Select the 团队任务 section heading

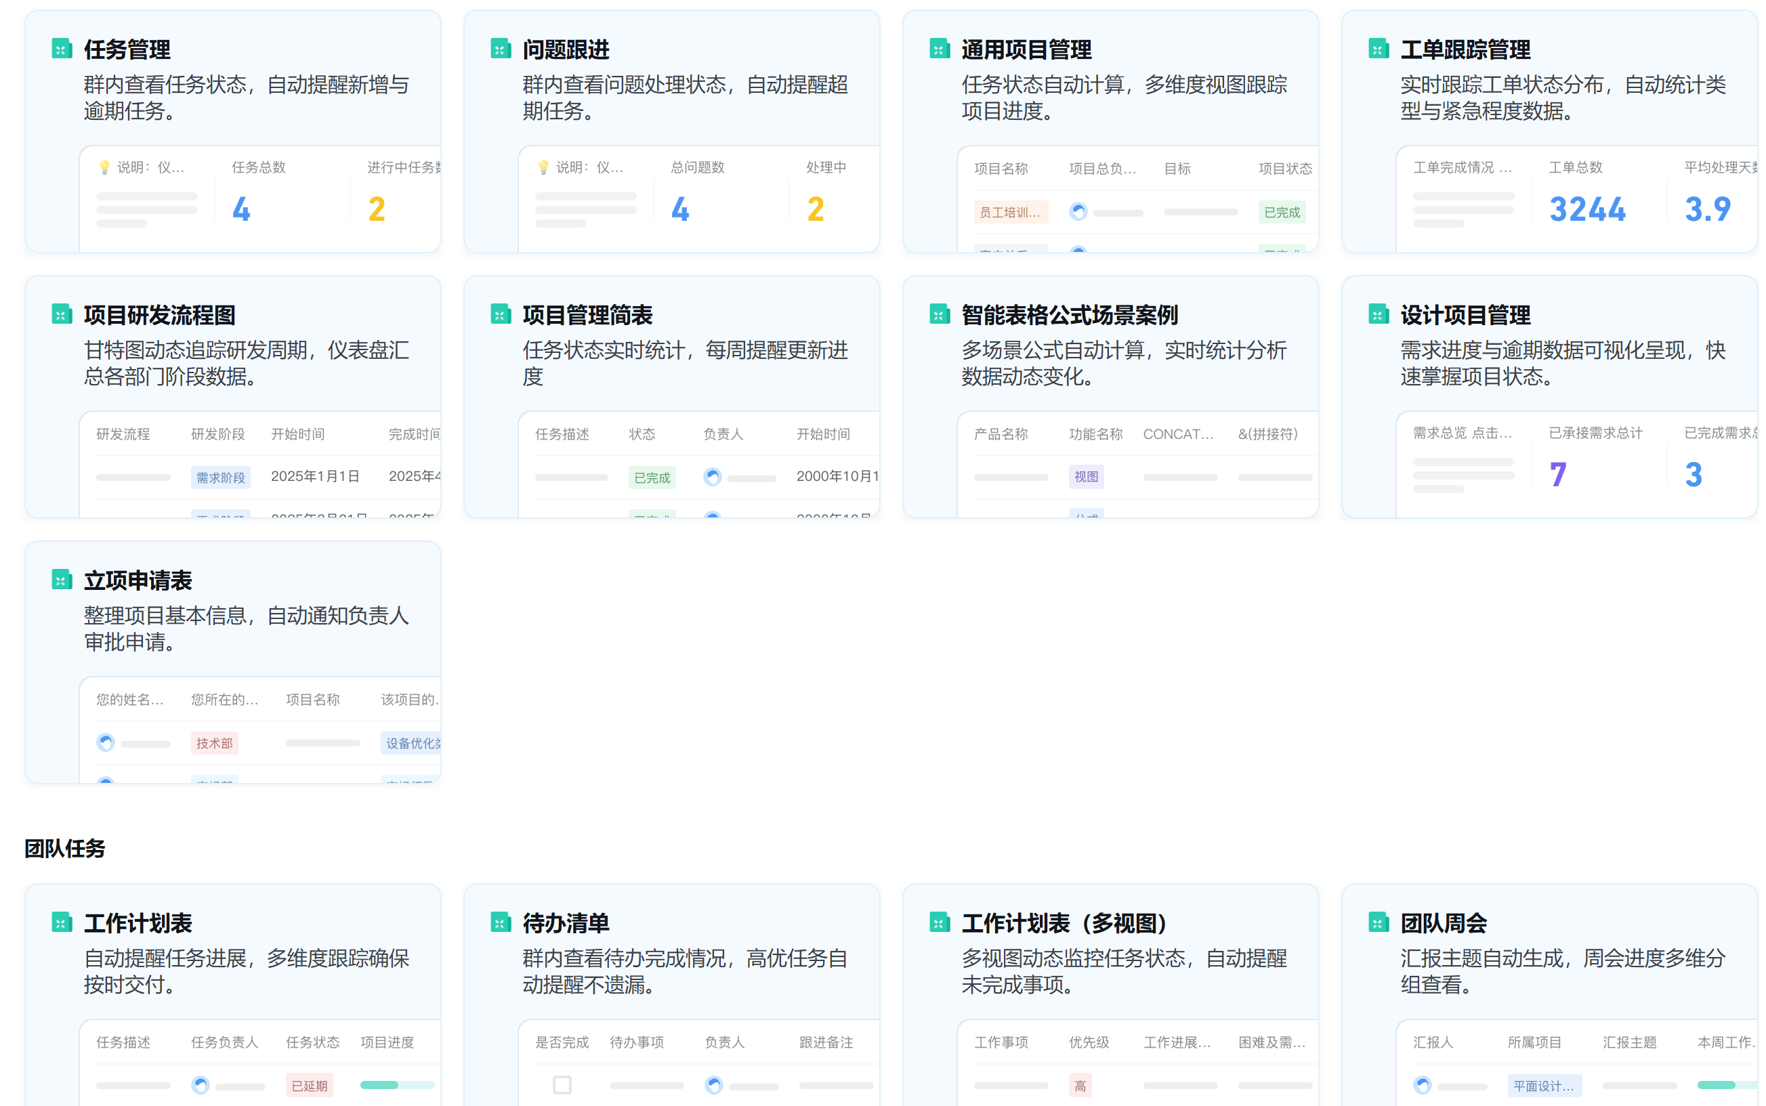(x=64, y=849)
